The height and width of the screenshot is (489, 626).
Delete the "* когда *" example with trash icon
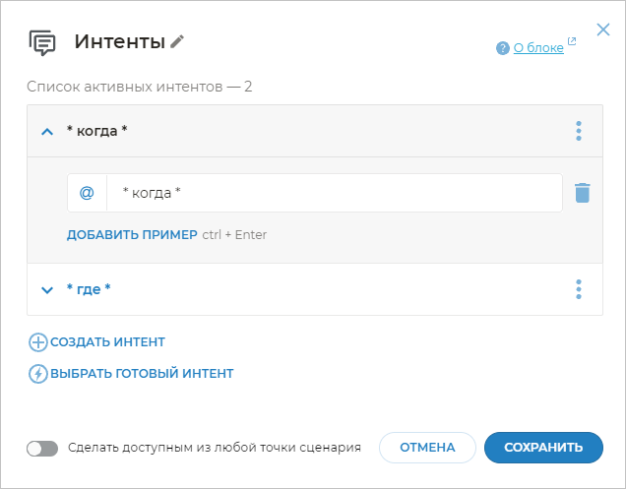point(582,193)
